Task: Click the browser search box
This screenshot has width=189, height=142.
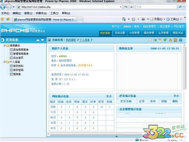Action: point(156,7)
